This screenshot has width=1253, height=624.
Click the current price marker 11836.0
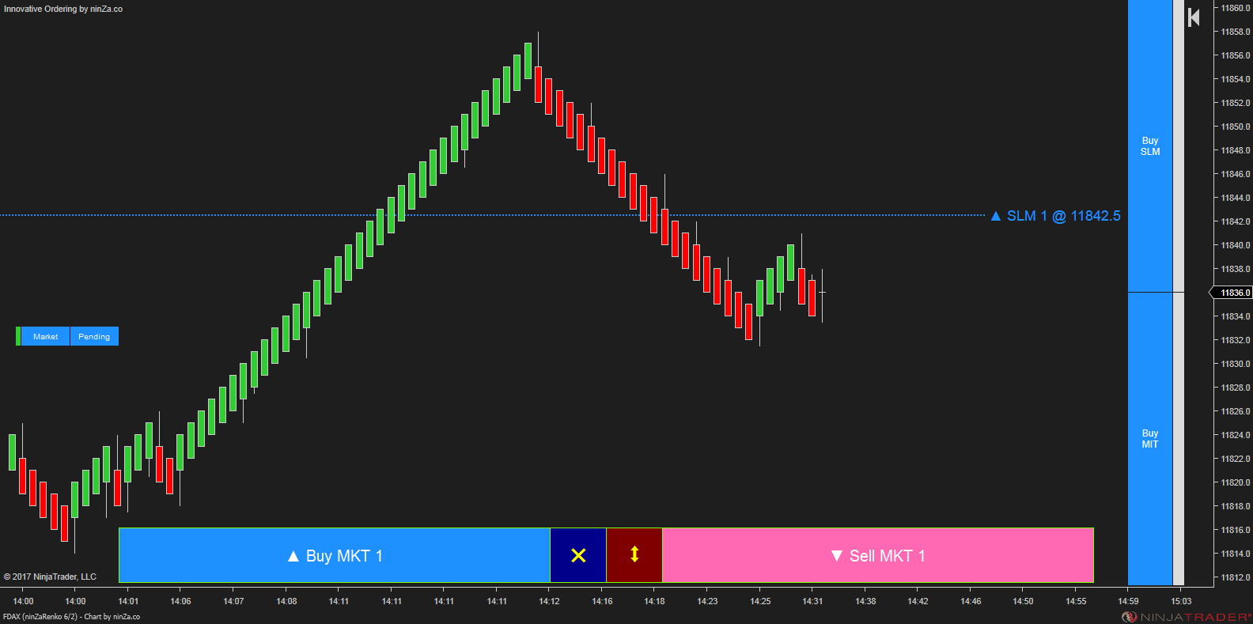[x=1233, y=293]
